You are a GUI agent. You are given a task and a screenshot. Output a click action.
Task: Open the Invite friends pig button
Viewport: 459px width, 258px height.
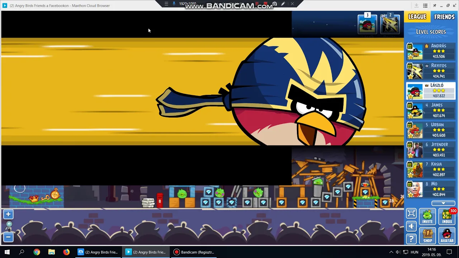pos(427,217)
